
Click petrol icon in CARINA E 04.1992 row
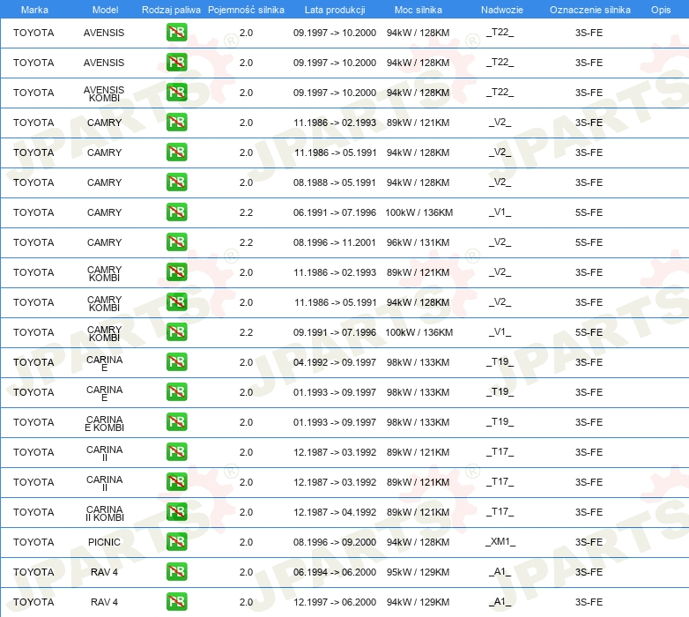tap(176, 361)
